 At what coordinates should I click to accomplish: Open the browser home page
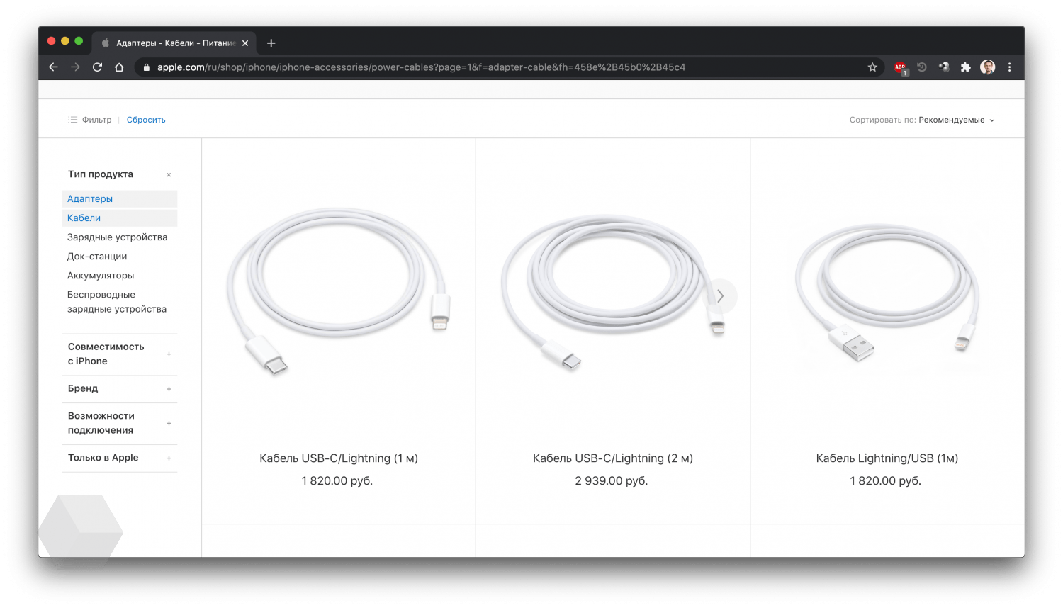point(119,67)
